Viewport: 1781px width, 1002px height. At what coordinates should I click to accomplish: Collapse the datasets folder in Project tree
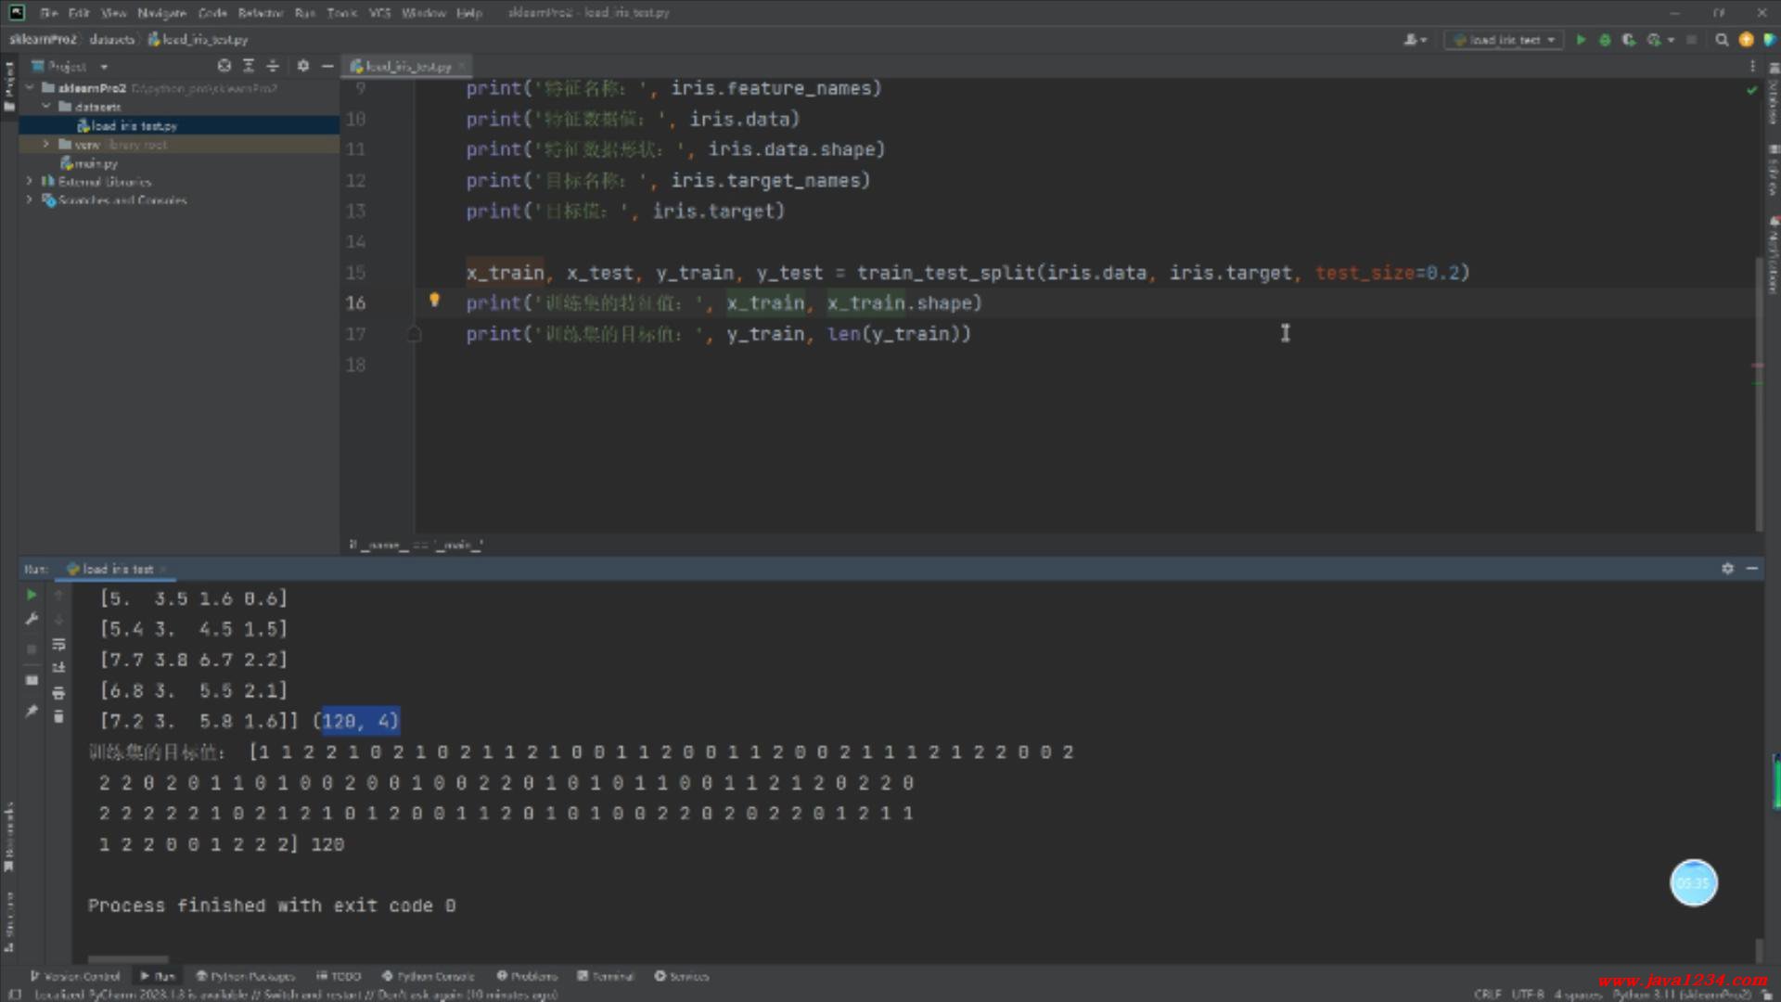coord(46,107)
